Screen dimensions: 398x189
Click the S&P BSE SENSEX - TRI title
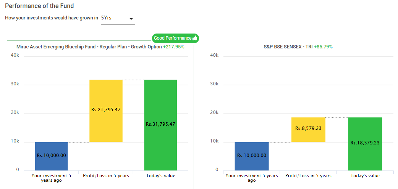(288, 47)
